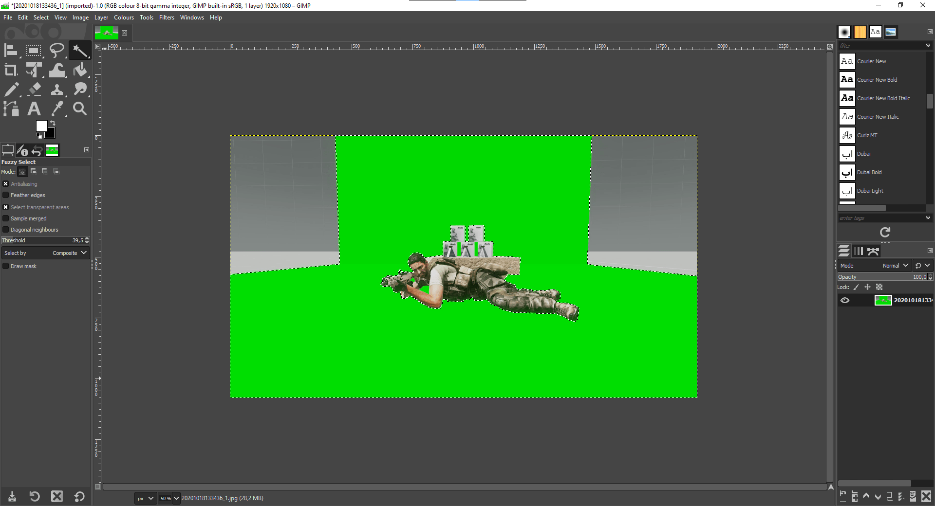Image resolution: width=935 pixels, height=506 pixels.
Task: Open the Layer menu
Action: tap(101, 18)
